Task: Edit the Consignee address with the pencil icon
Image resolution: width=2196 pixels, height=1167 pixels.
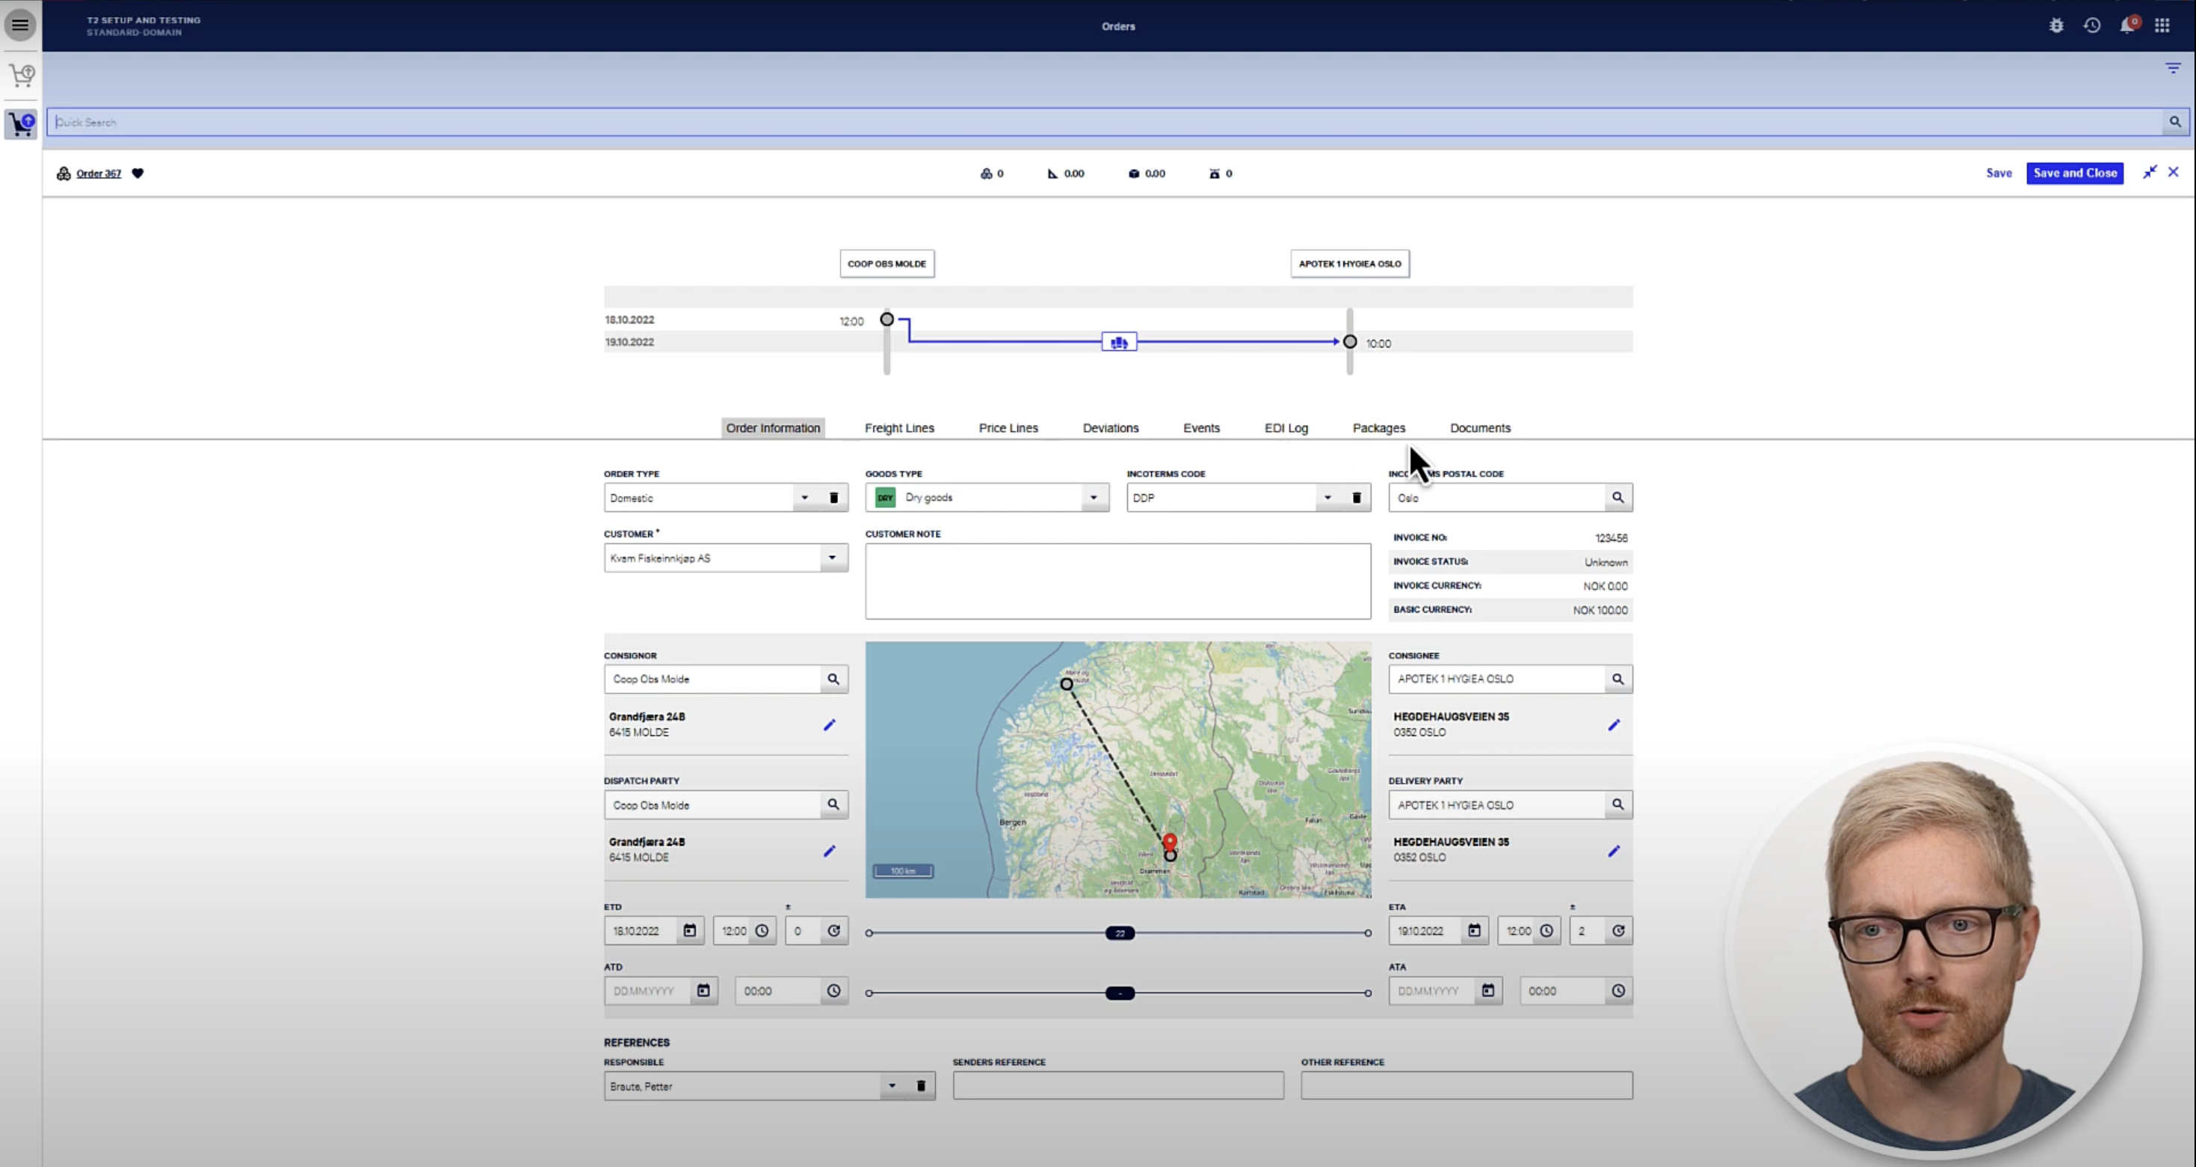Action: [1614, 725]
